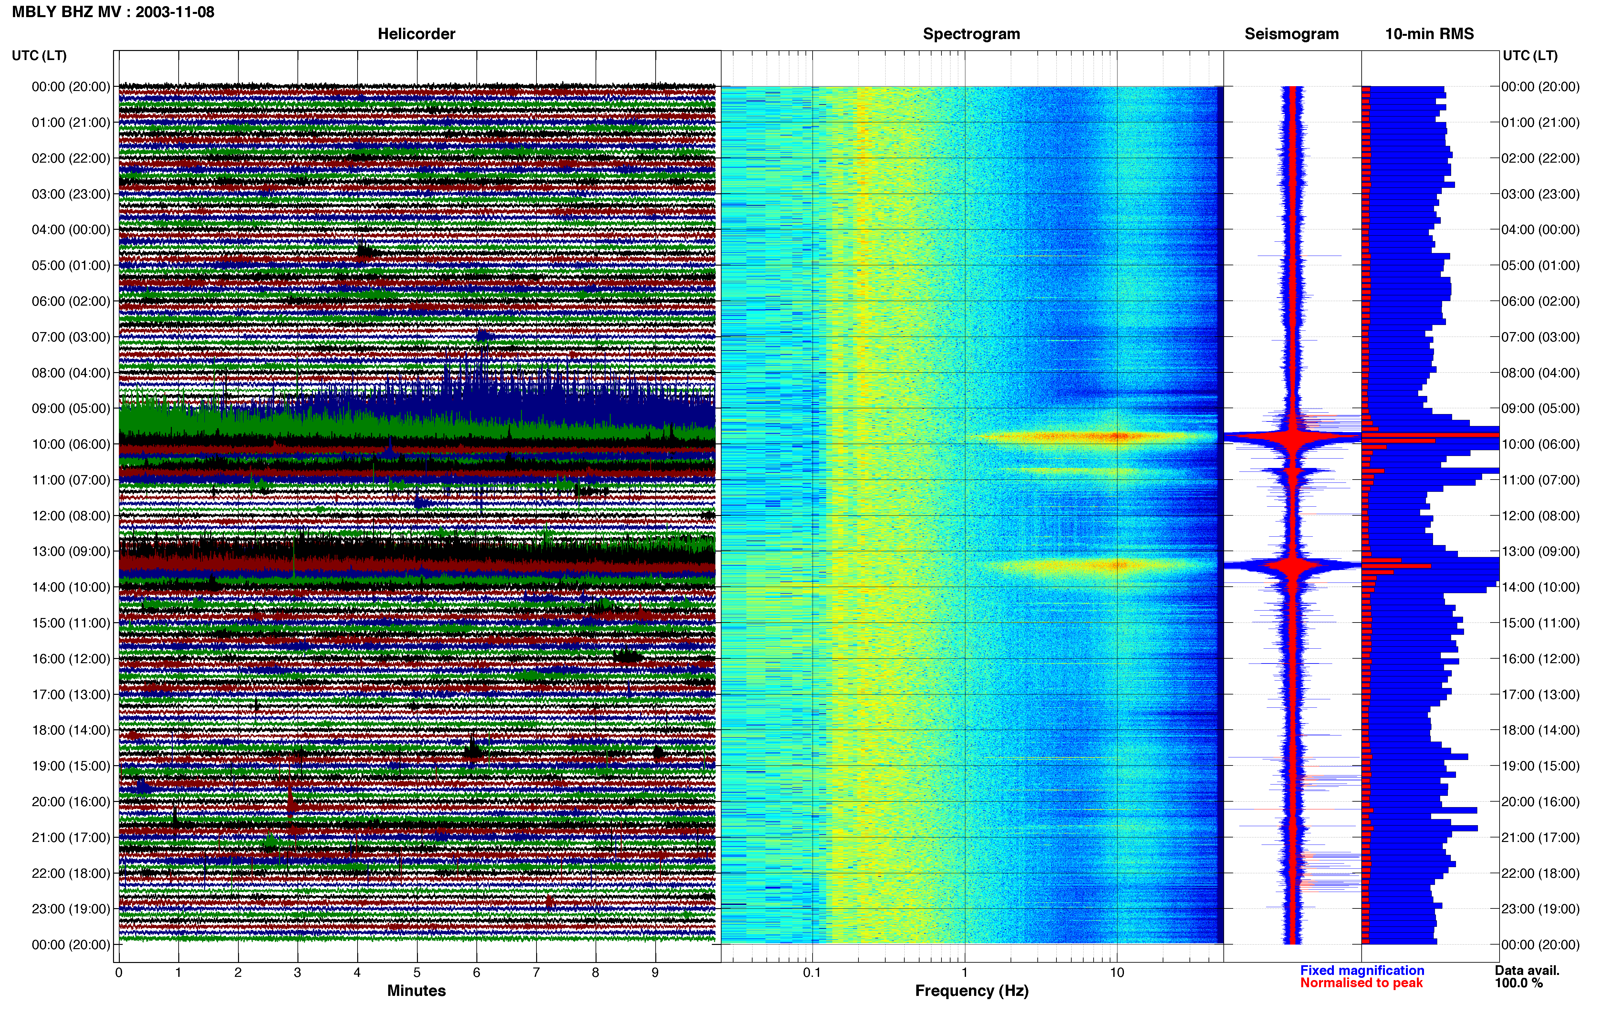
Task: Click '23:00 (19:00)' on the RMS-side time axis
Action: click(1541, 909)
